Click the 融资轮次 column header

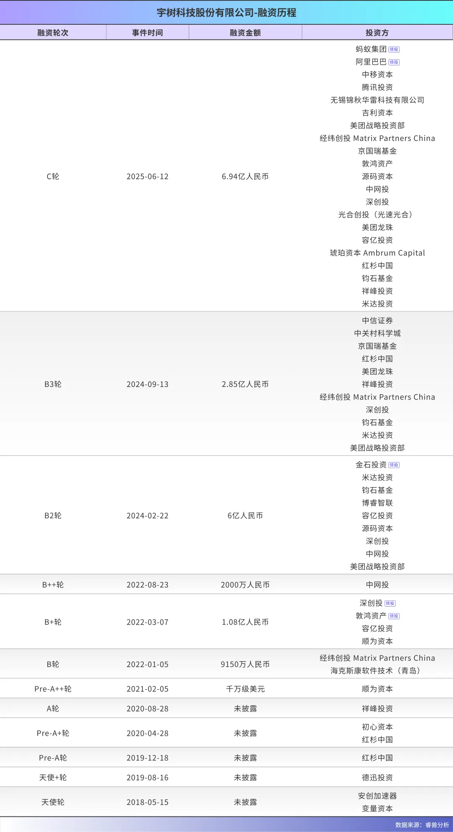point(53,33)
